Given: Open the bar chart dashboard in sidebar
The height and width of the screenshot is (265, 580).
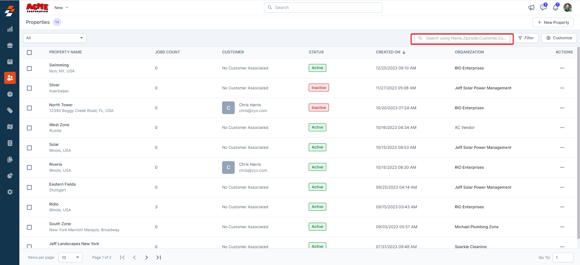Looking at the screenshot, I should pos(10,29).
